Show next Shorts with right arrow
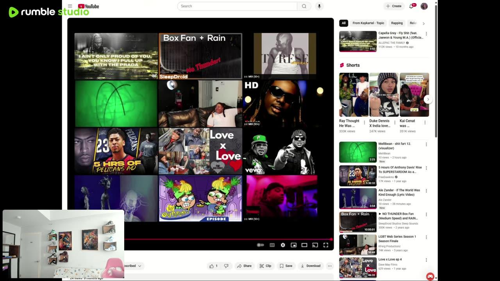 [x=428, y=99]
